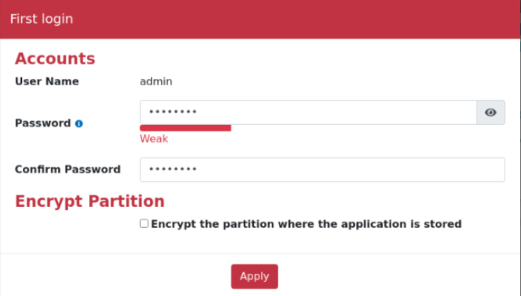
Task: Click the 'Encrypt the partition where the application is stored' label
Action: (306, 224)
